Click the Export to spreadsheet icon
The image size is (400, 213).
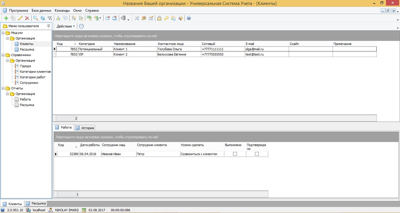(89, 18)
